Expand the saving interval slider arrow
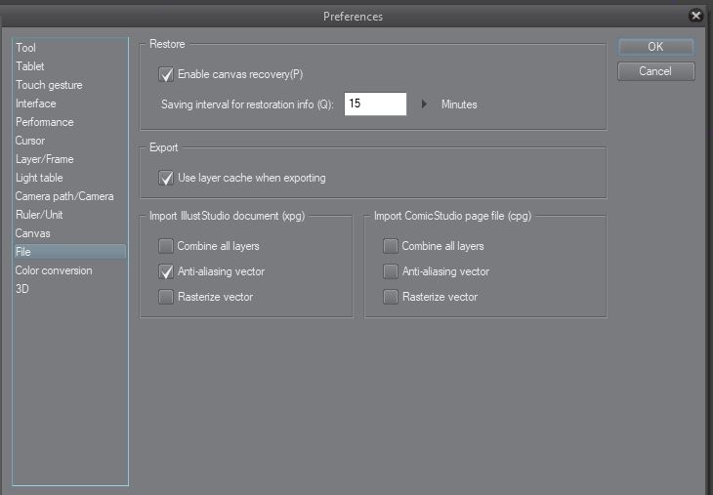713x495 pixels. [x=425, y=103]
